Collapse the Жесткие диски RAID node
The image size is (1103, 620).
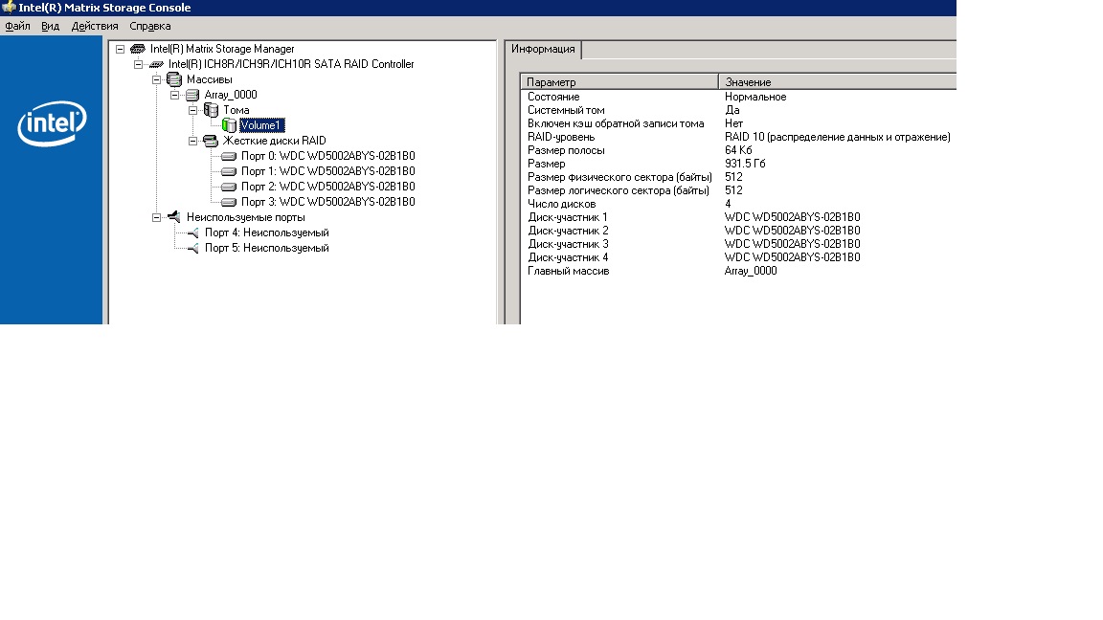[192, 141]
